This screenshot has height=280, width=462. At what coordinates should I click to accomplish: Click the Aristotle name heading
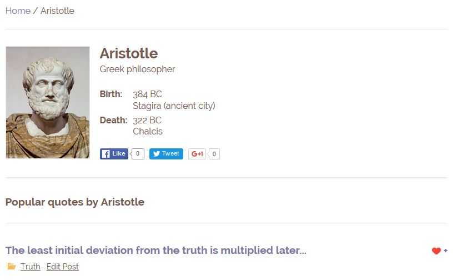[129, 53]
